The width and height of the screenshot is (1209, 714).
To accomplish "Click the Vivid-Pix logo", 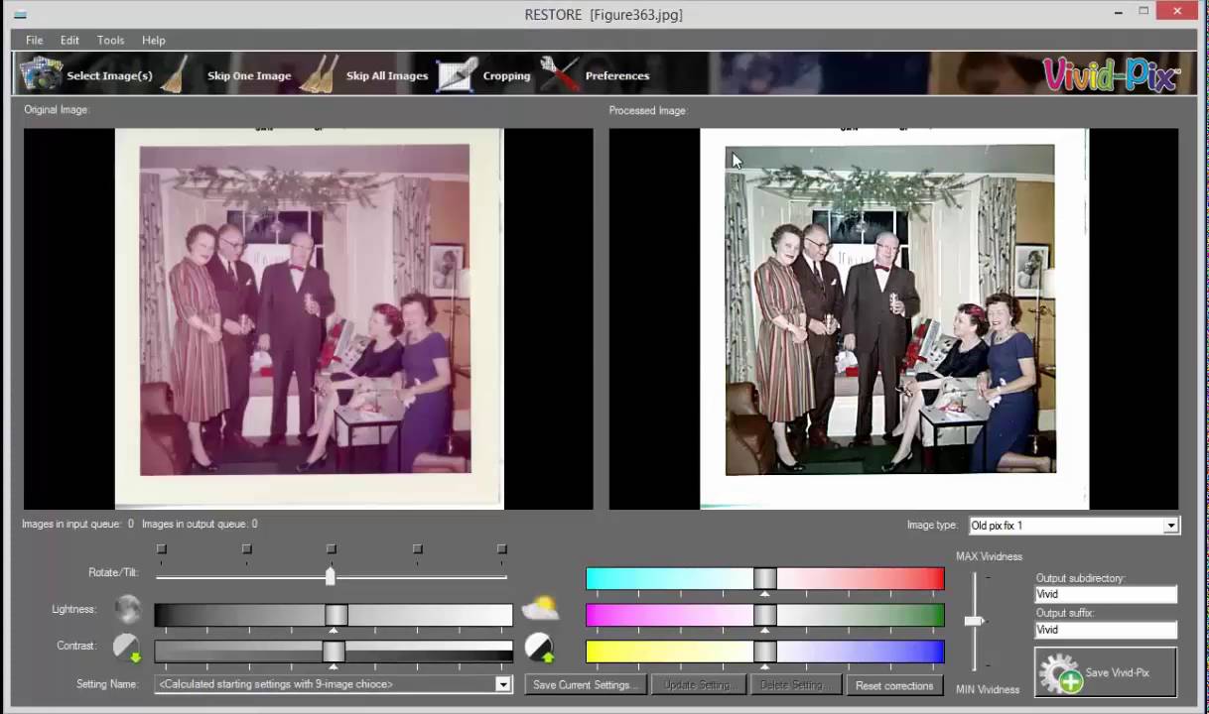I will click(1111, 74).
